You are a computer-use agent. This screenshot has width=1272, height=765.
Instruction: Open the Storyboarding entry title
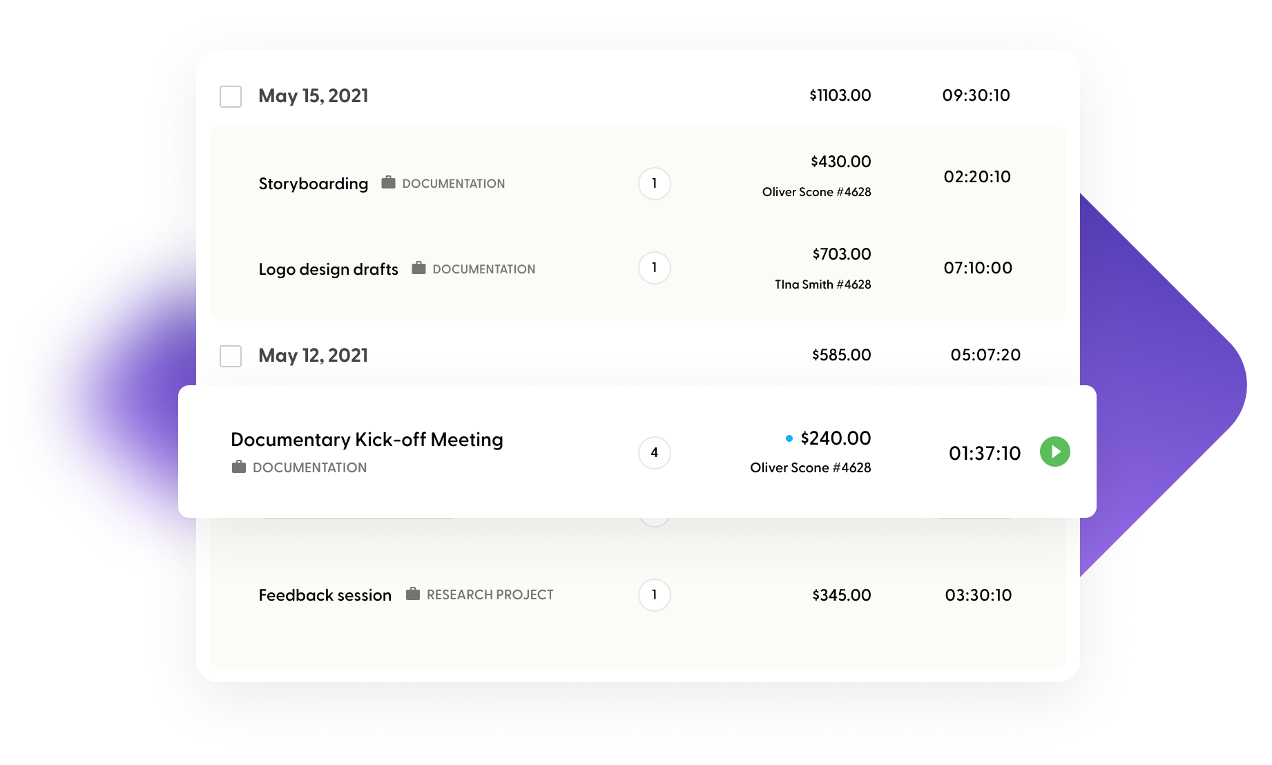click(x=313, y=184)
